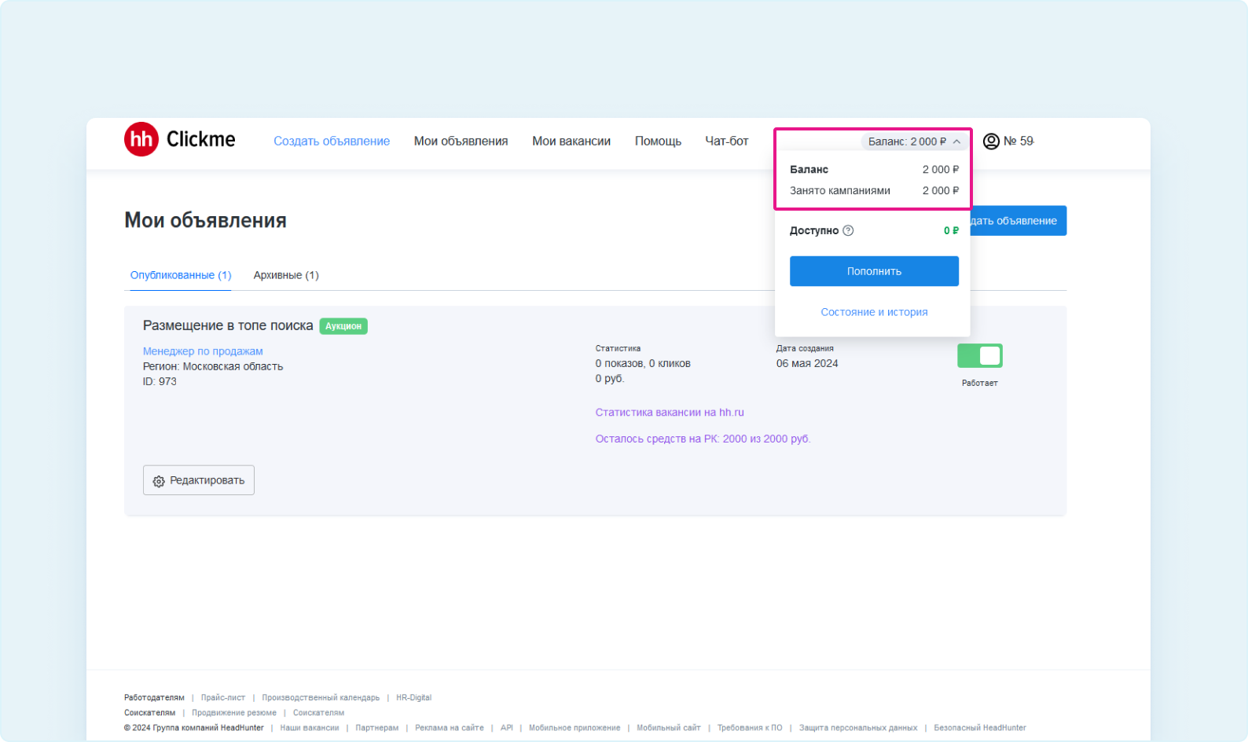1248x742 pixels.
Task: Click the Занято кампаниями row text
Action: coord(840,190)
